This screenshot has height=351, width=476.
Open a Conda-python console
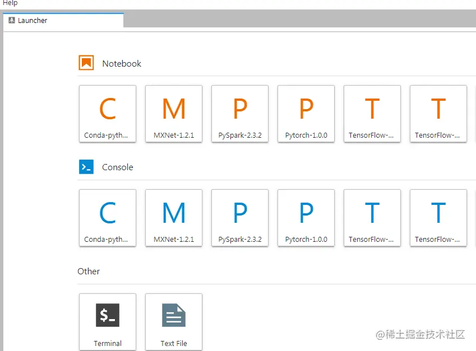tap(108, 218)
